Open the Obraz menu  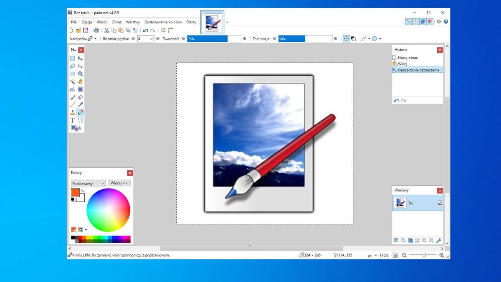pyautogui.click(x=116, y=22)
